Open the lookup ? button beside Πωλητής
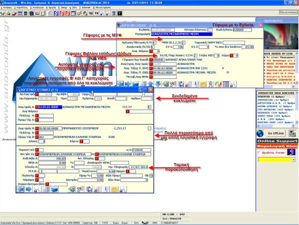The image size is (299, 225). coord(37,176)
